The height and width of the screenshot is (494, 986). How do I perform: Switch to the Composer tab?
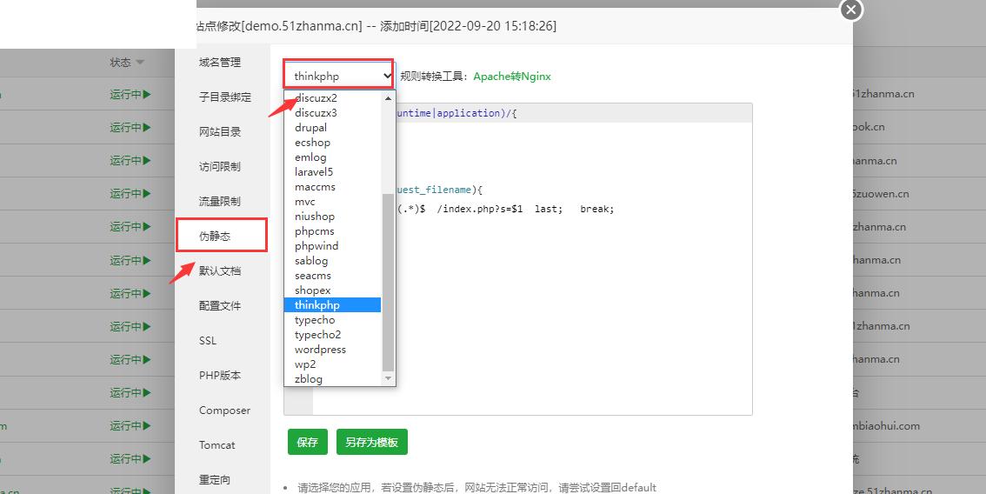pyautogui.click(x=224, y=411)
